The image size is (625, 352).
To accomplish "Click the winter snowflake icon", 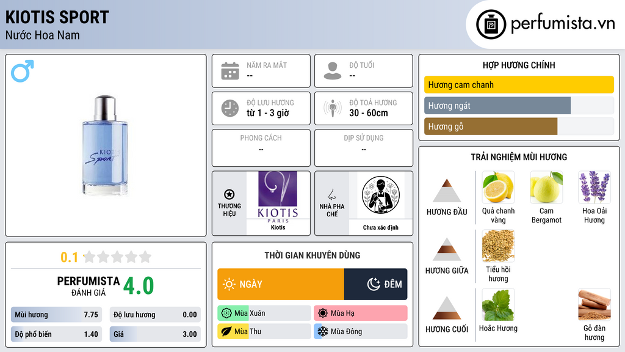I will tap(323, 331).
